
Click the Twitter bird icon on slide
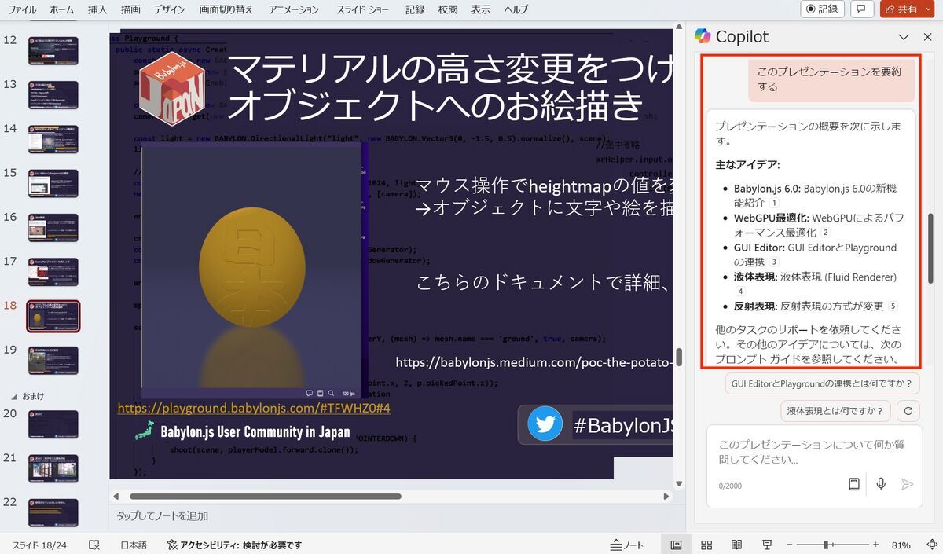545,424
